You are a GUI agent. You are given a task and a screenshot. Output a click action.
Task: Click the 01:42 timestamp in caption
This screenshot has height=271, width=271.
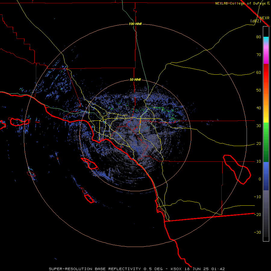(x=218, y=269)
